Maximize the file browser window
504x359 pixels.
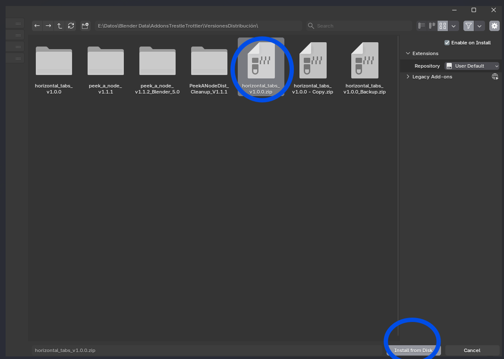[473, 10]
